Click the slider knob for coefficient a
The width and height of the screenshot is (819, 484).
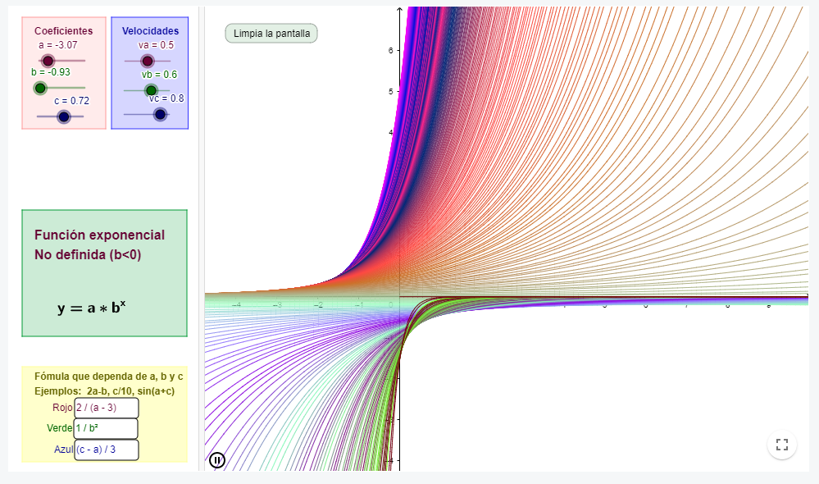coord(48,61)
